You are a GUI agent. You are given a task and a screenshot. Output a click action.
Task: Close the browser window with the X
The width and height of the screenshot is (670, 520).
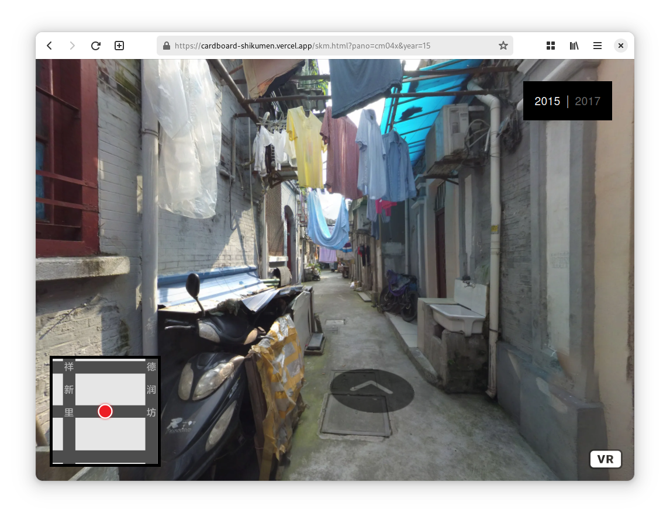[x=621, y=46]
